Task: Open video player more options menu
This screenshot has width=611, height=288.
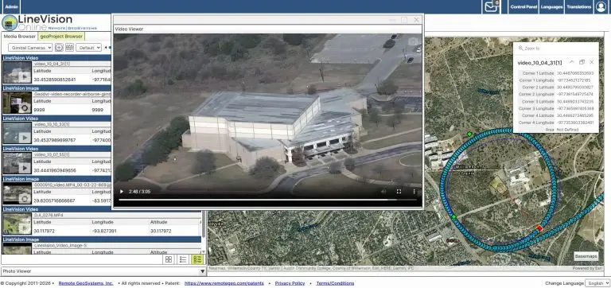Action: pos(414,192)
